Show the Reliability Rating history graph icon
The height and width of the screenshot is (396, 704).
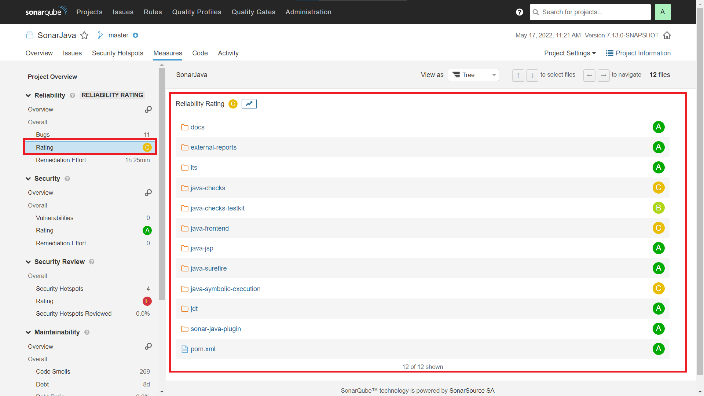click(x=249, y=104)
